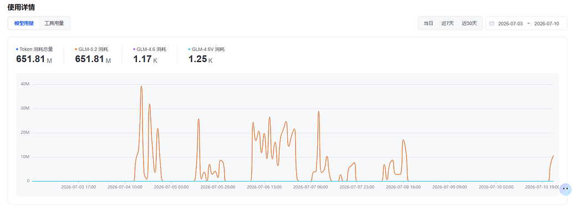This screenshot has width=574, height=211.
Task: Click the 2026-07-05 20:00 axis label
Action: [x=218, y=187]
